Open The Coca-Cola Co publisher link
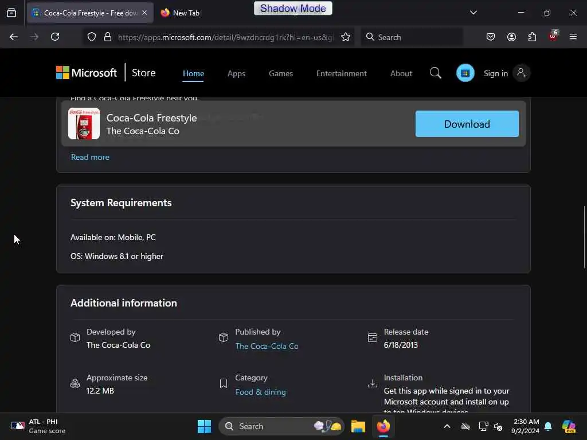This screenshot has width=587, height=440. [x=267, y=346]
